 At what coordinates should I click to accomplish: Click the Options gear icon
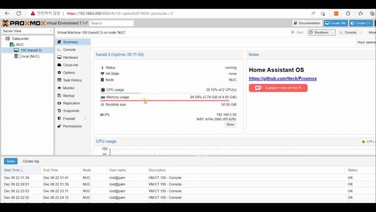[59, 72]
